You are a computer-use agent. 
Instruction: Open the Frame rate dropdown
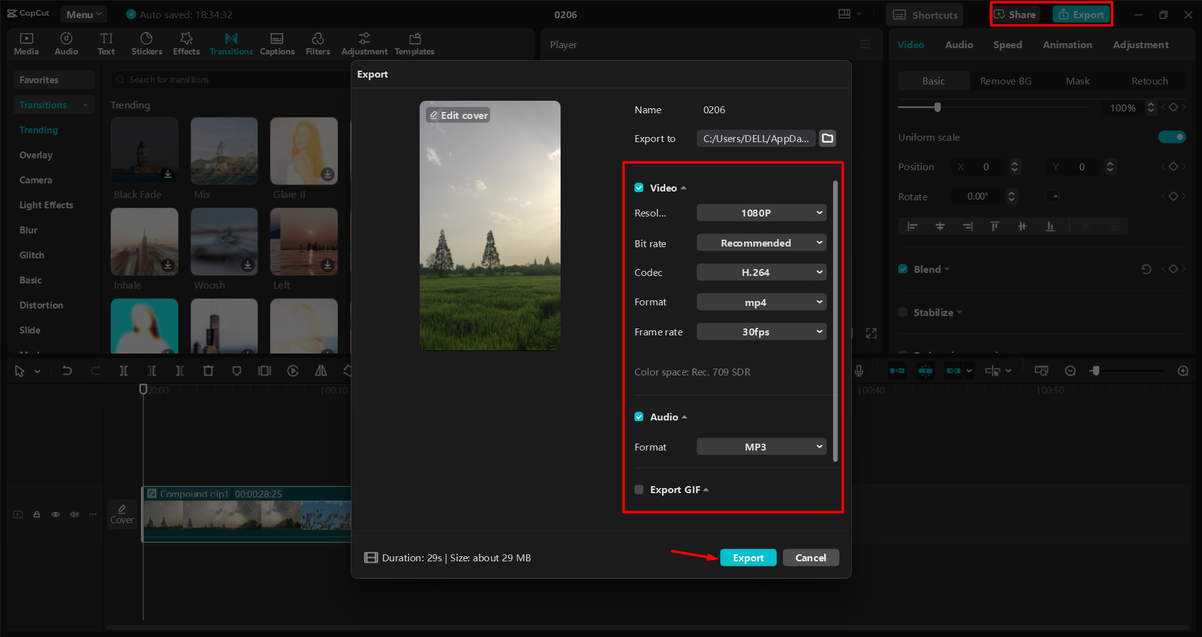point(761,332)
